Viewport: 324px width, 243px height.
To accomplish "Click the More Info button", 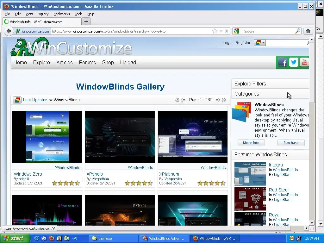I will click(x=251, y=143).
